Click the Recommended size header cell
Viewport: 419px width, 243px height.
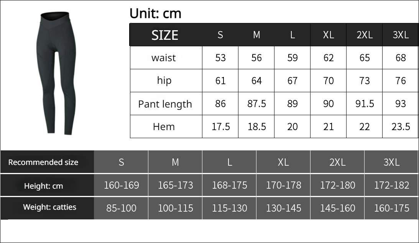43,162
